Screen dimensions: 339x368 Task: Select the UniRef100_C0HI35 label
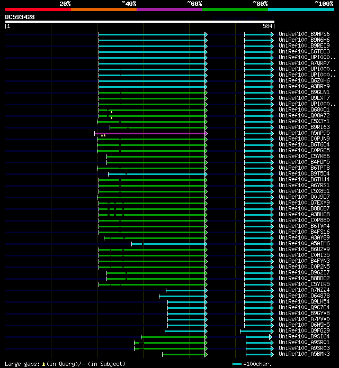[304, 255]
